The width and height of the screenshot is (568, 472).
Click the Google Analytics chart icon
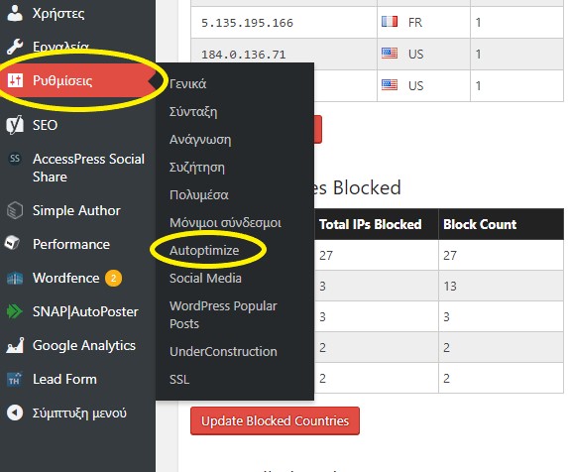coord(15,345)
